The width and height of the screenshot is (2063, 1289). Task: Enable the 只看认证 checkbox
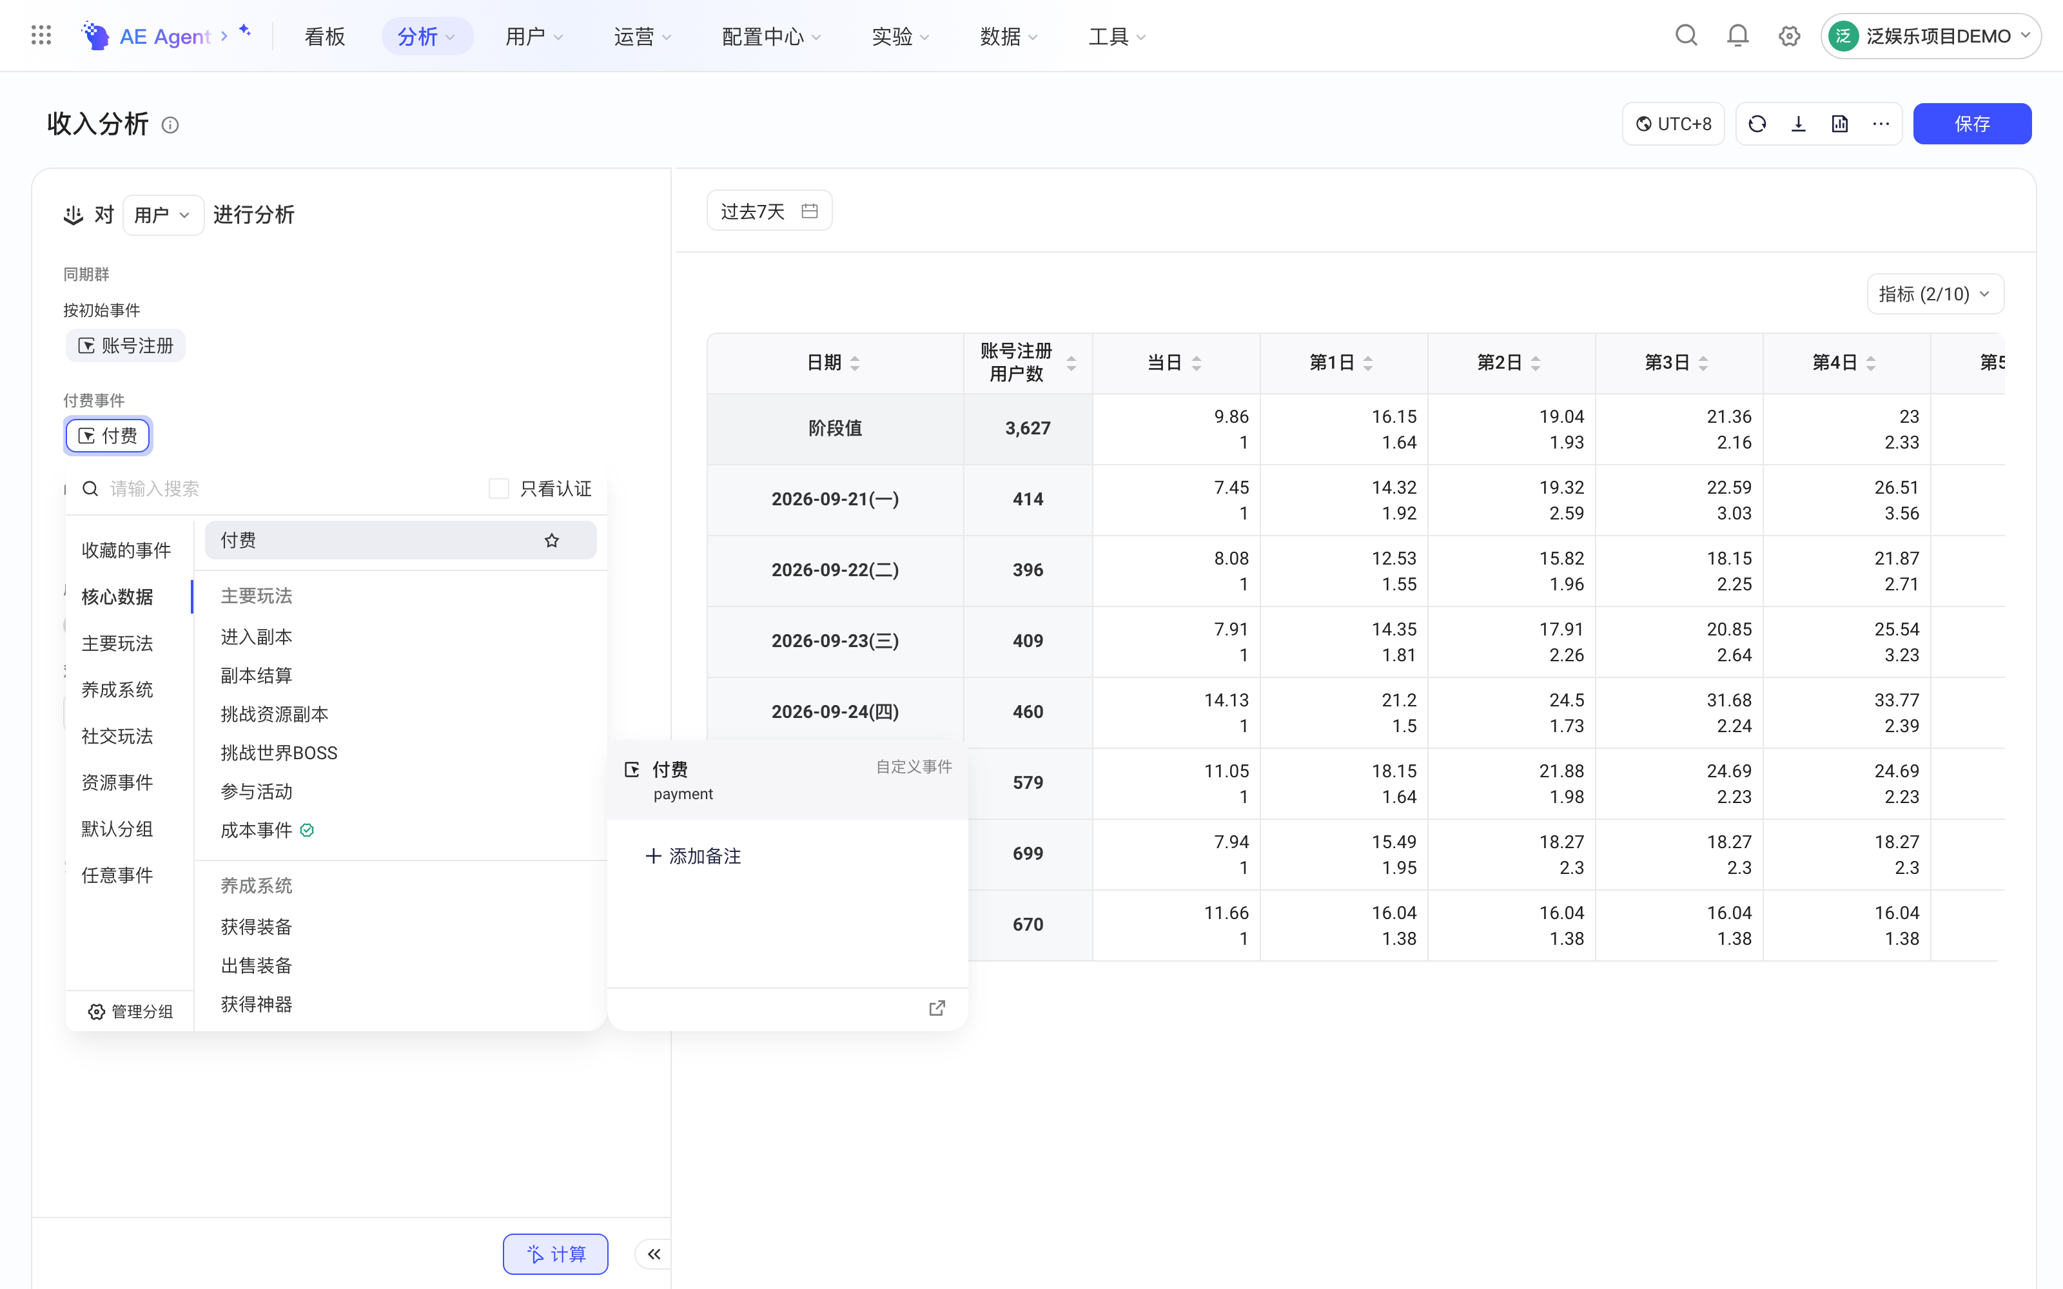coord(499,489)
